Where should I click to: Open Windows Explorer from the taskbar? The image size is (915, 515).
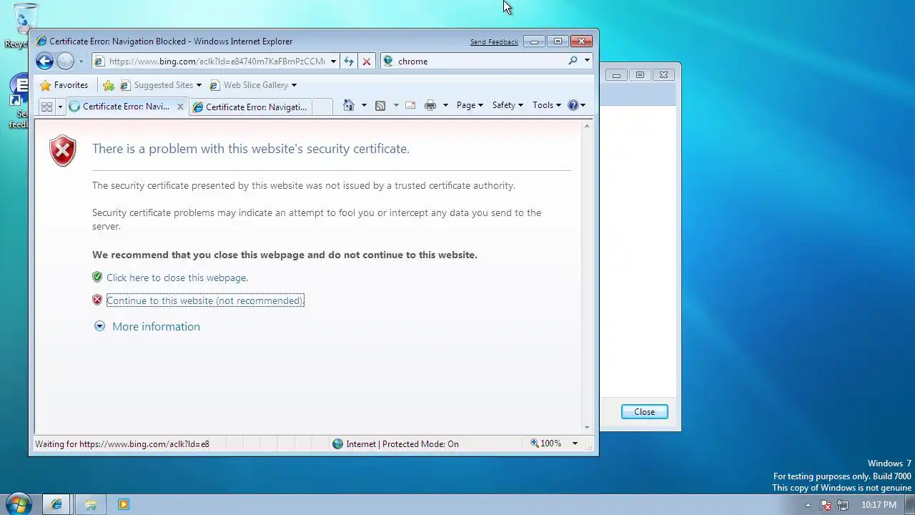point(90,504)
